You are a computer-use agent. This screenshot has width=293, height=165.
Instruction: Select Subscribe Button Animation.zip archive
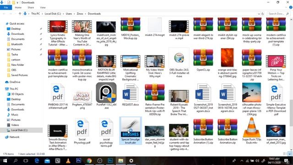pyautogui.click(x=228, y=131)
